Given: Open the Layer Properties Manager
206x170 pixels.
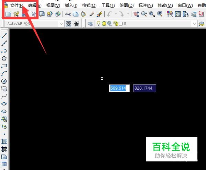Looking at the screenshot, I should pyautogui.click(x=90, y=24).
